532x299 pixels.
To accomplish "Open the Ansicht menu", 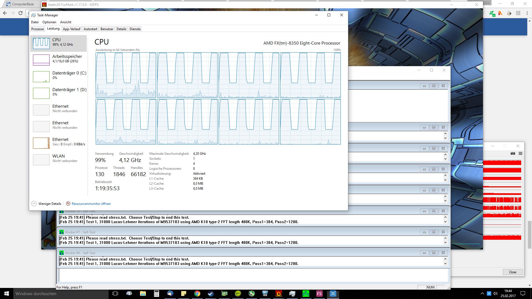I will [x=66, y=22].
